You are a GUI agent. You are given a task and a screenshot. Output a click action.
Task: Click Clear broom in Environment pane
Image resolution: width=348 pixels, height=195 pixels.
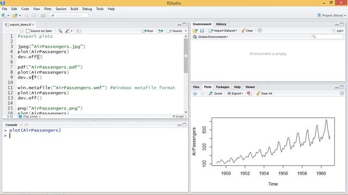pyautogui.click(x=247, y=31)
